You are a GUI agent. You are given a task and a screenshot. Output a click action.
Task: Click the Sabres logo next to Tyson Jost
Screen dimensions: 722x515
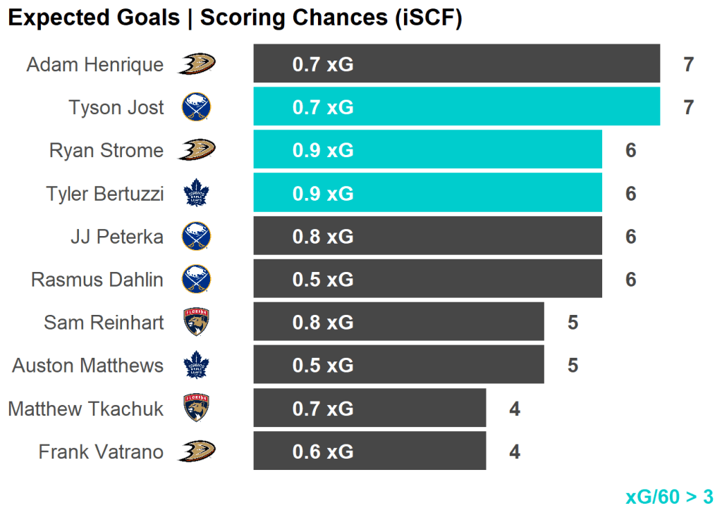coord(196,108)
